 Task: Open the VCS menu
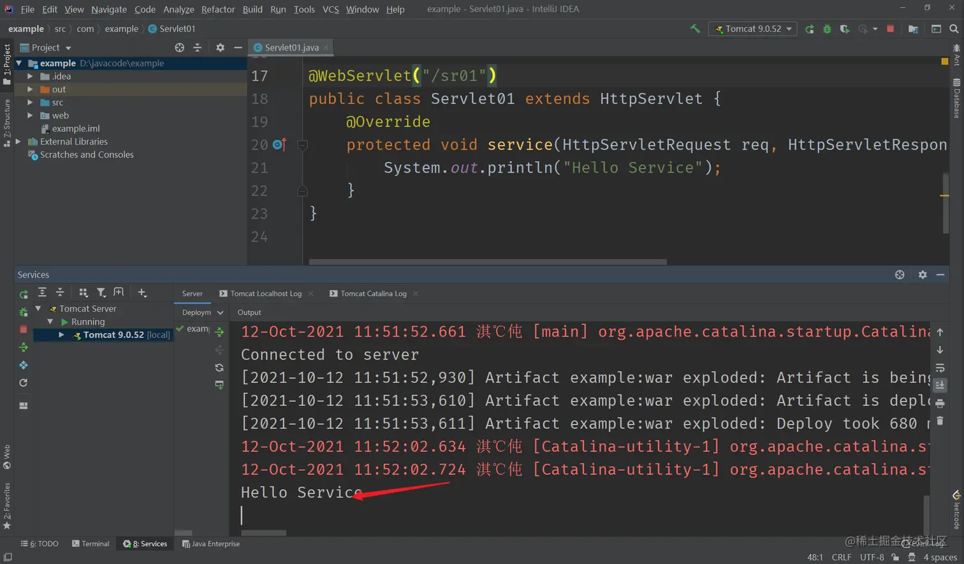point(330,9)
